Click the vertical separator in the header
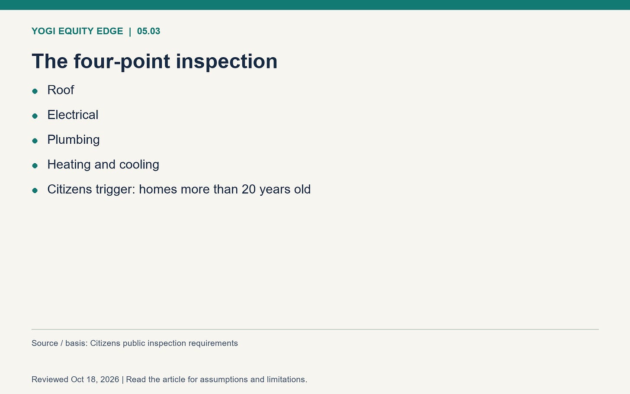Image resolution: width=630 pixels, height=394 pixels. (x=130, y=31)
